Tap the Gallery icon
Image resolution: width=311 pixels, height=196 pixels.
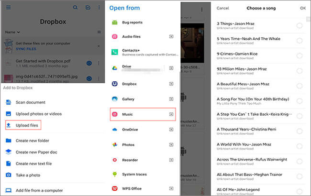tap(115, 99)
